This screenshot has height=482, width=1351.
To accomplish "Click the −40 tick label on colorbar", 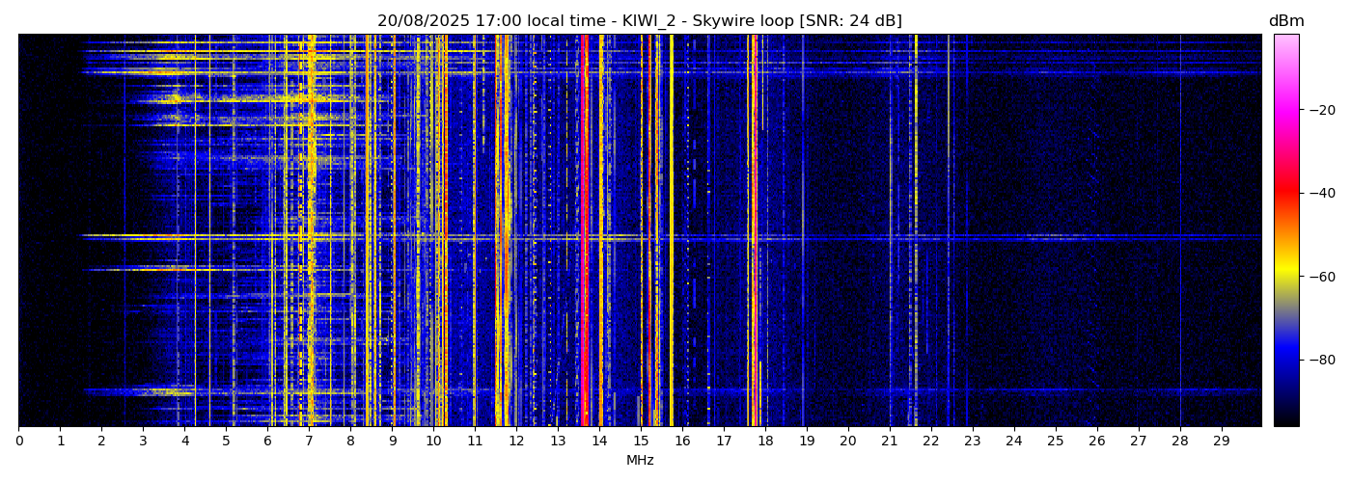I will click(x=1316, y=193).
